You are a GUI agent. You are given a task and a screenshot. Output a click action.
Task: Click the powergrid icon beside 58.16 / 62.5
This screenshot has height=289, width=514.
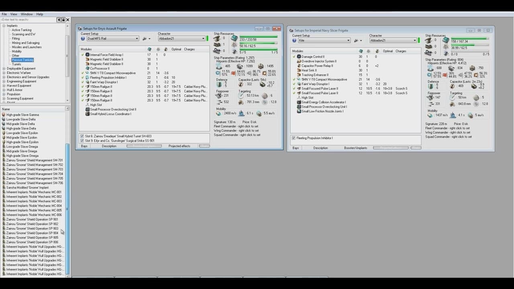tap(234, 45)
